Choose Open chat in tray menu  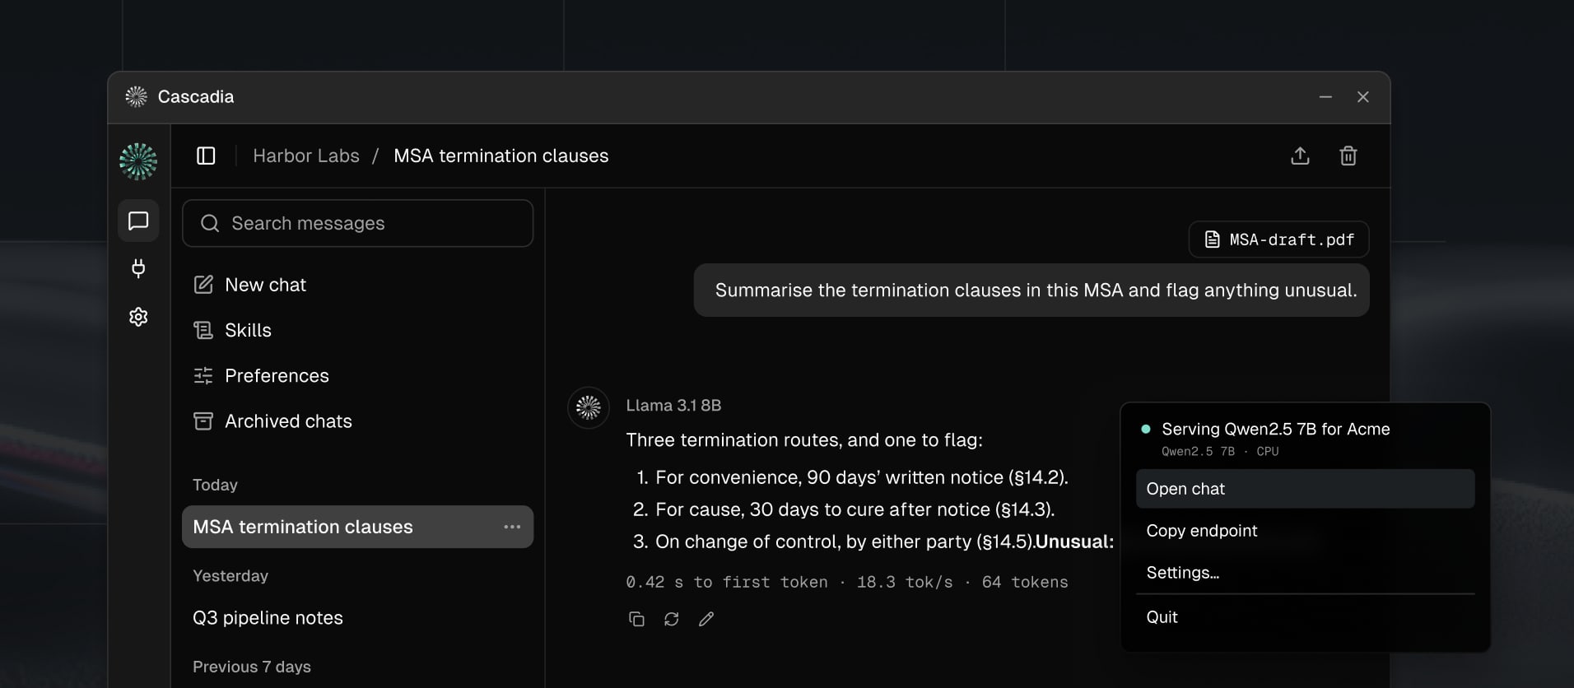(x=1305, y=489)
